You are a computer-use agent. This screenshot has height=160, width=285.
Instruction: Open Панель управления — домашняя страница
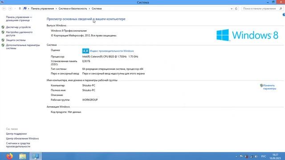point(19,19)
